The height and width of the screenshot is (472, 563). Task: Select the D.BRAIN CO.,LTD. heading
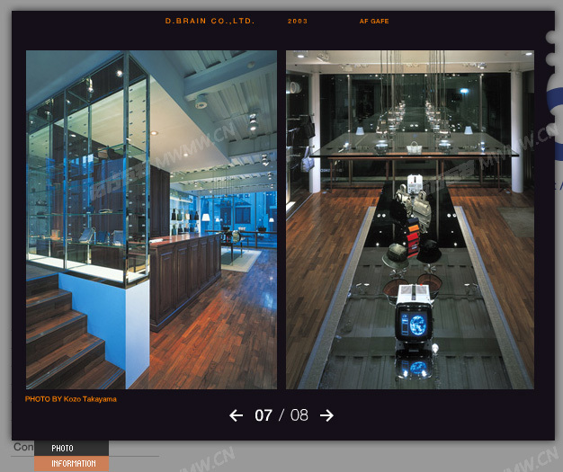pos(210,22)
